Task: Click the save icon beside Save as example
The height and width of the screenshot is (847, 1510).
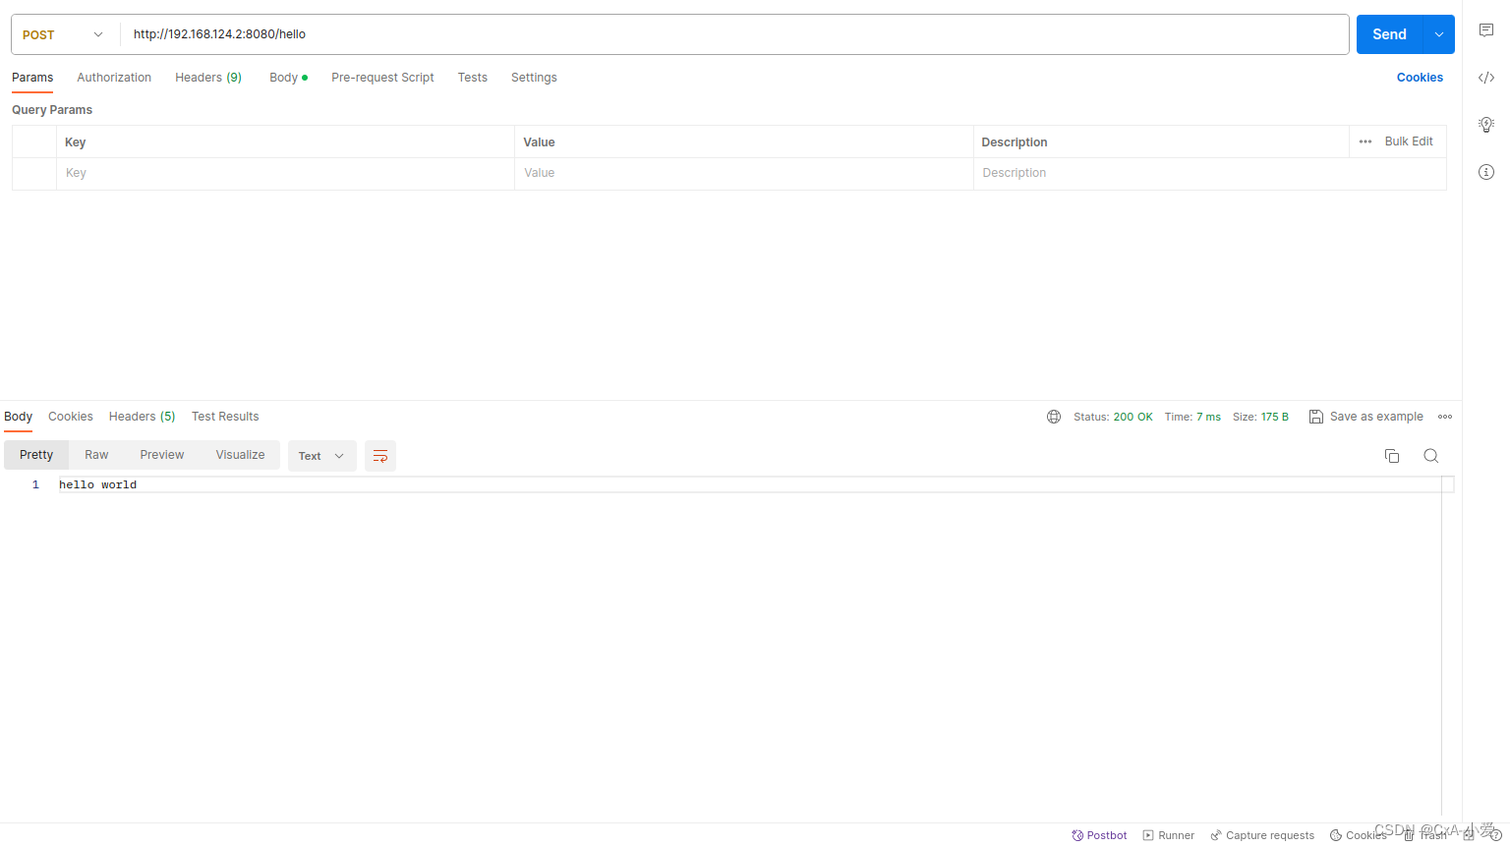Action: click(x=1316, y=417)
